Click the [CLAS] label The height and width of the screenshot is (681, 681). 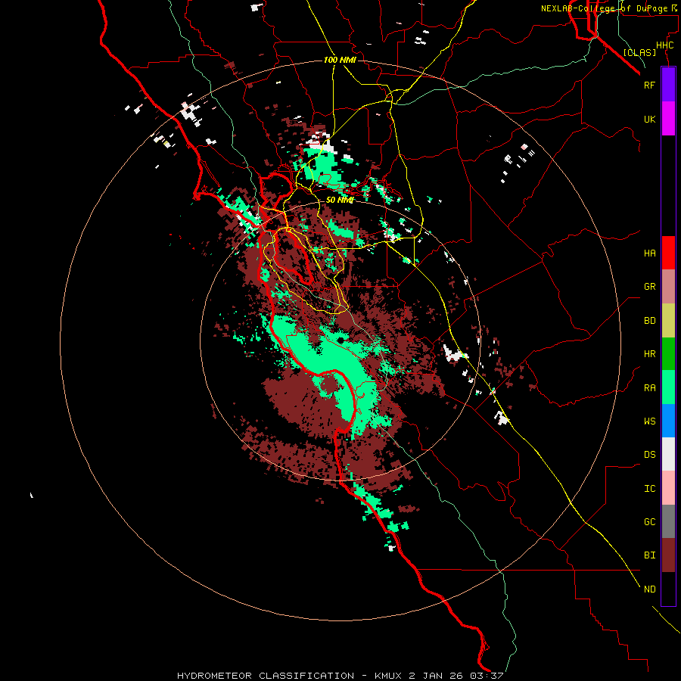pyautogui.click(x=639, y=52)
